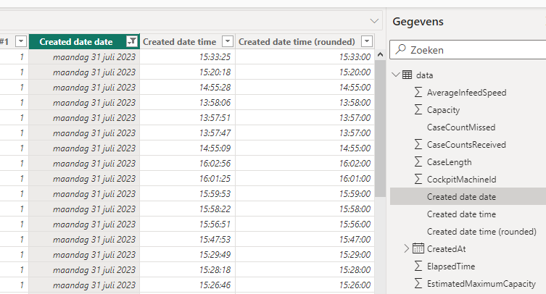Click in the Zoeken search field

coord(468,50)
